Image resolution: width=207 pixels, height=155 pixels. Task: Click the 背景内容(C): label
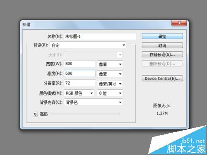[x=51, y=103]
